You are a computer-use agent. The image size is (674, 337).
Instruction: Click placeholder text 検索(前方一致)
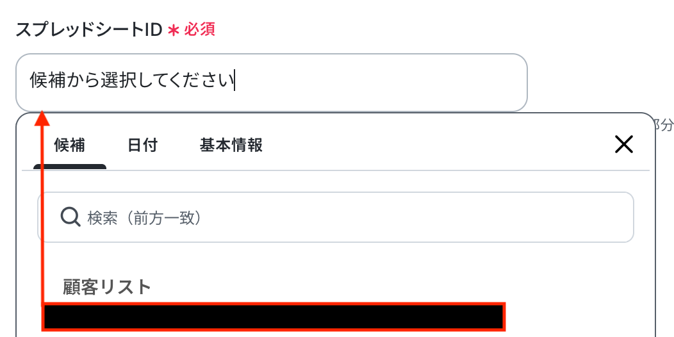point(147,218)
